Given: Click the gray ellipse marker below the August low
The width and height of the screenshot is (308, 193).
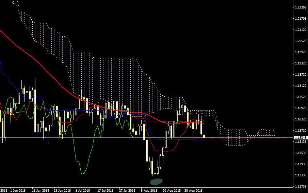Looking at the screenshot, I should pyautogui.click(x=156, y=181).
